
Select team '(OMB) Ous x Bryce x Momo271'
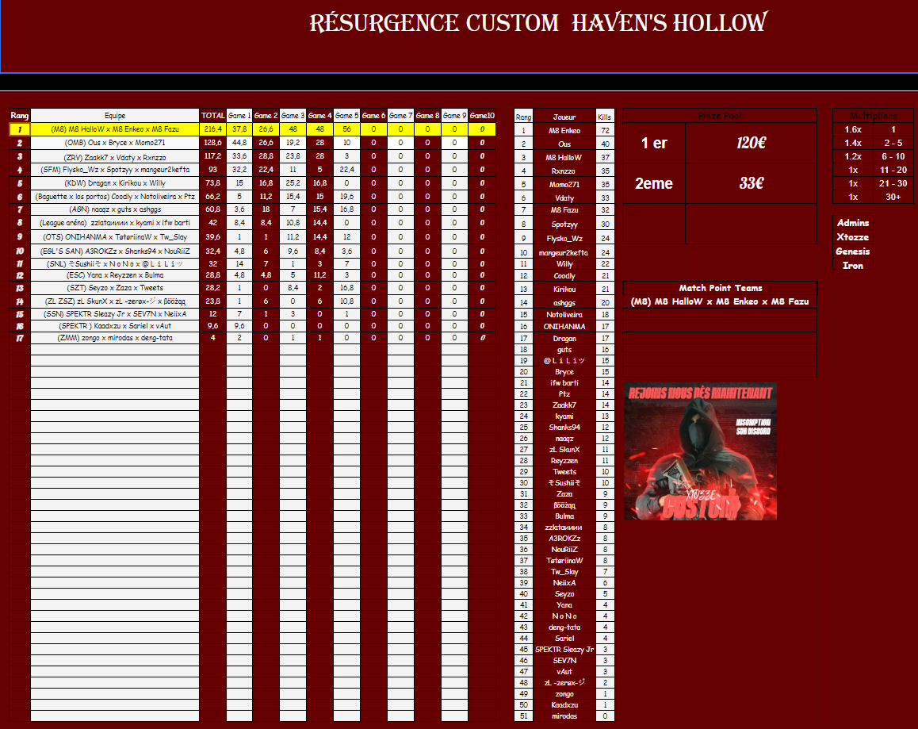click(x=115, y=143)
